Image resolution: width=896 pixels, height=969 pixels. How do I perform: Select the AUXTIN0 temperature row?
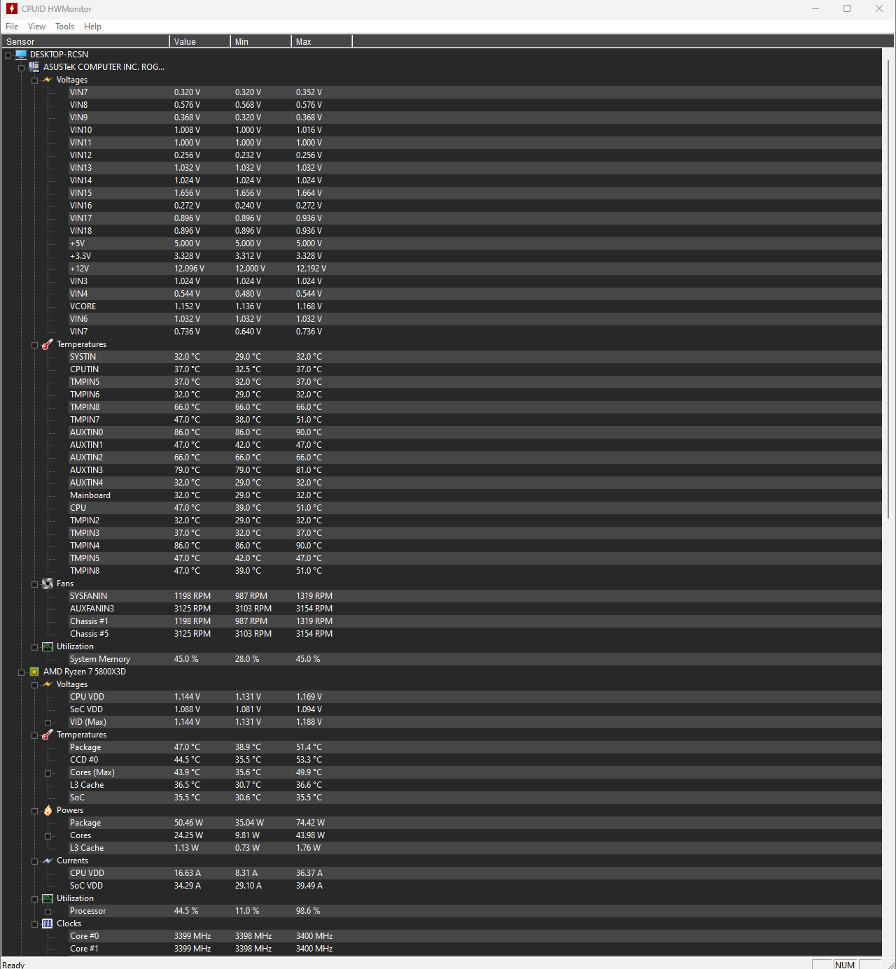(475, 432)
